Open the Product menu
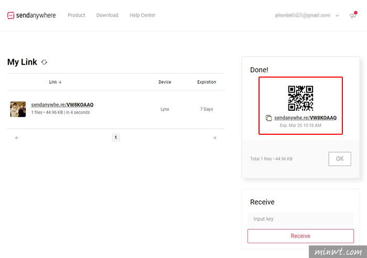The width and height of the screenshot is (367, 258). [77, 15]
